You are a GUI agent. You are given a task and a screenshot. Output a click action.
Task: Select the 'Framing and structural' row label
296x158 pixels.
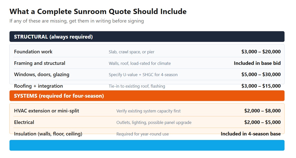click(40, 63)
